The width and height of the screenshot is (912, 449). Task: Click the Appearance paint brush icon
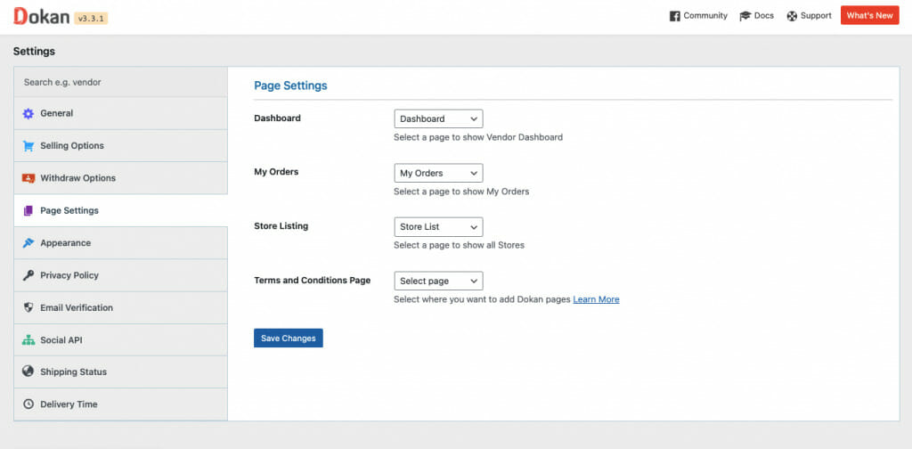pyautogui.click(x=28, y=243)
